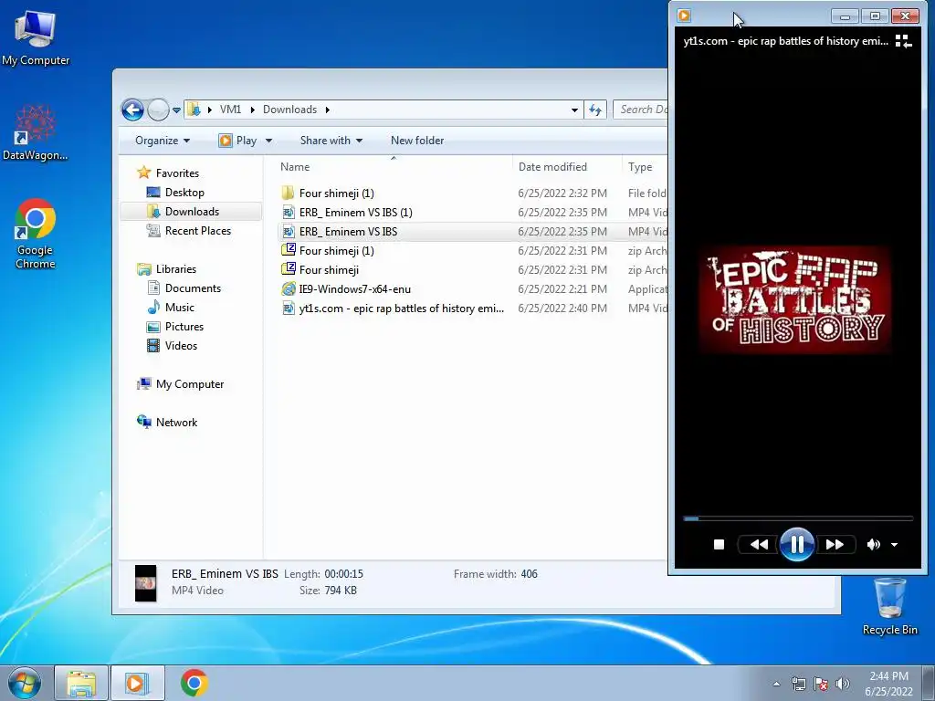
Task: Pause the playing video
Action: tap(796, 544)
